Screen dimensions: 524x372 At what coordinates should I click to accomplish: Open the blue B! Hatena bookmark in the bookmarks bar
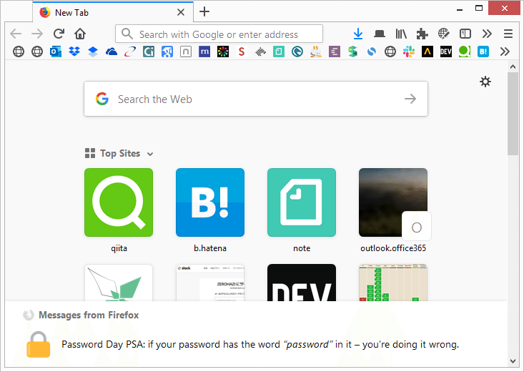pyautogui.click(x=483, y=52)
